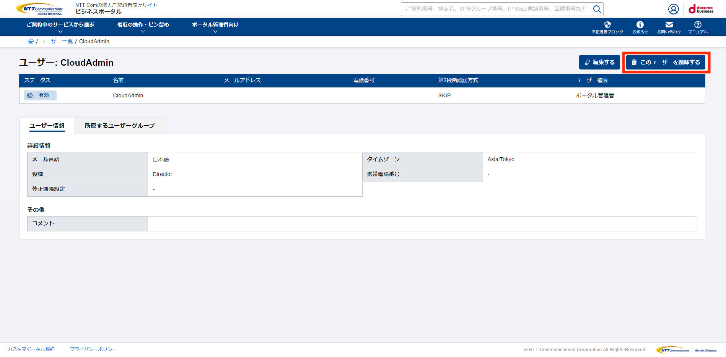Click the home icon in breadcrumb
This screenshot has height=357, width=726.
coord(31,41)
